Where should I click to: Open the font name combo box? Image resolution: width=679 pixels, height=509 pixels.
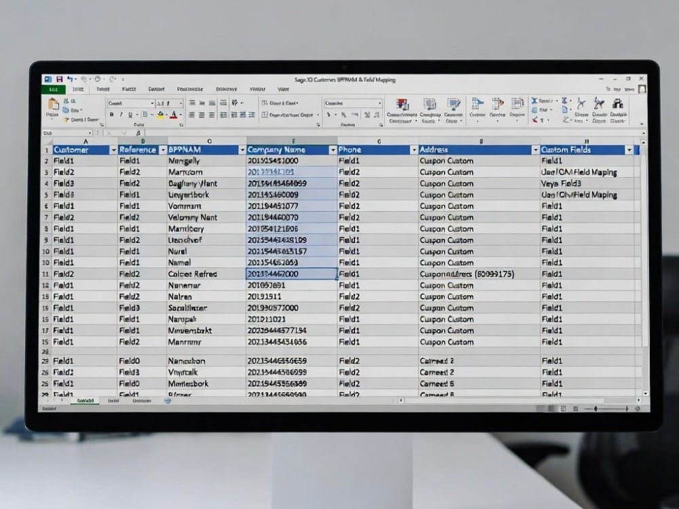pos(131,103)
